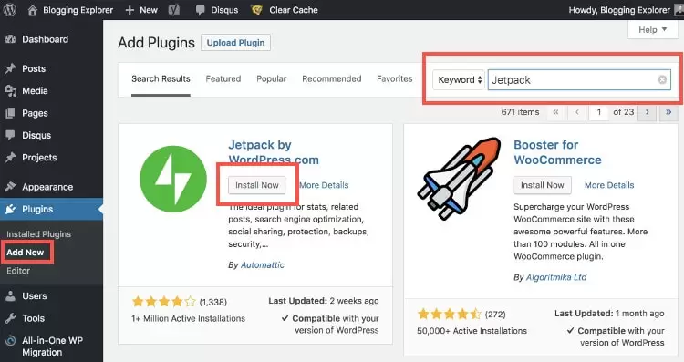Click the Clear Cache cheetah icon
Image resolution: width=684 pixels, height=362 pixels.
point(256,10)
